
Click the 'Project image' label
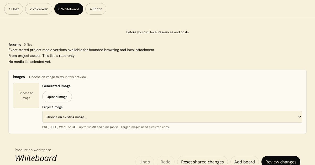click(52, 107)
